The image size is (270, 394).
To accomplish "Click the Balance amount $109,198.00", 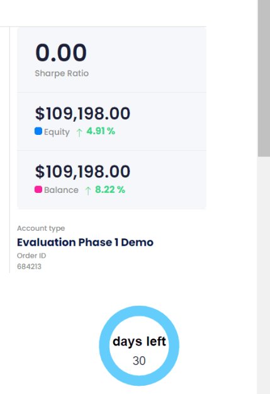I will coord(82,171).
